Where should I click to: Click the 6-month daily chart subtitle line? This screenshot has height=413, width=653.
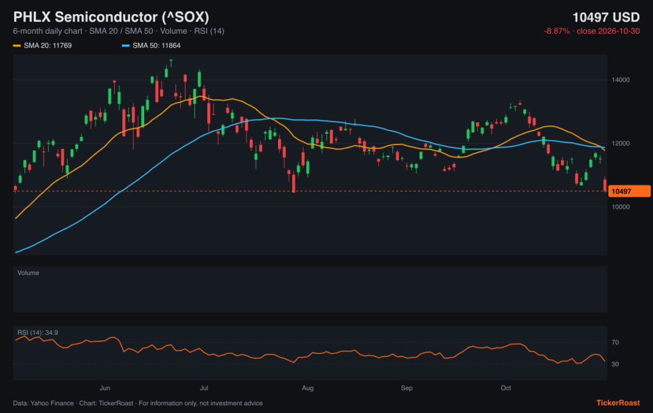click(x=119, y=31)
